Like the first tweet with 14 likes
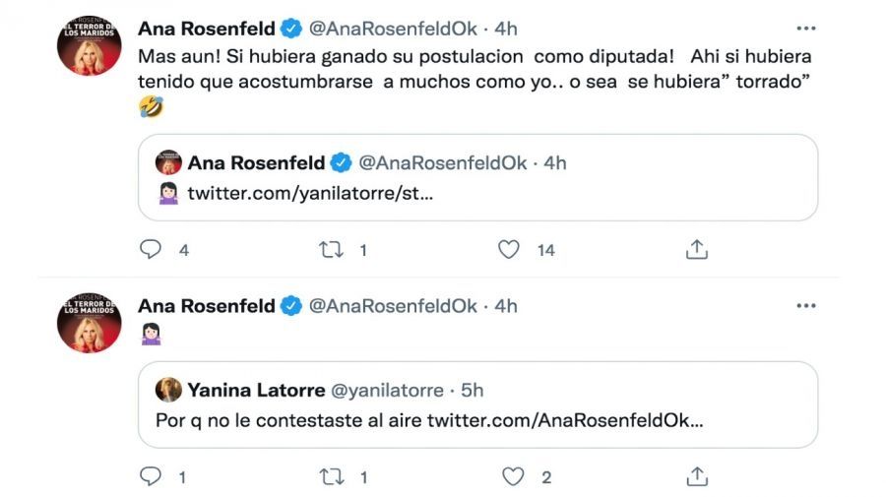This screenshot has width=886, height=497. point(508,250)
